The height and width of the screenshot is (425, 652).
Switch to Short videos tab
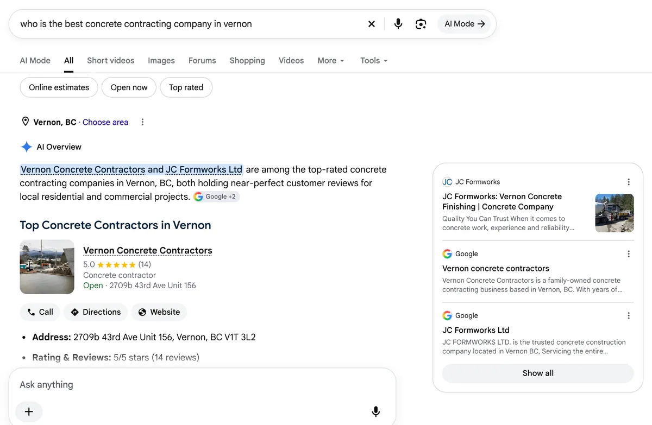pos(110,60)
